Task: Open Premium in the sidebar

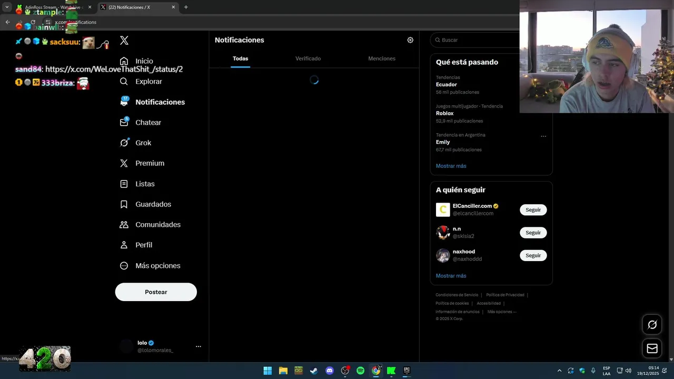Action: (142, 163)
